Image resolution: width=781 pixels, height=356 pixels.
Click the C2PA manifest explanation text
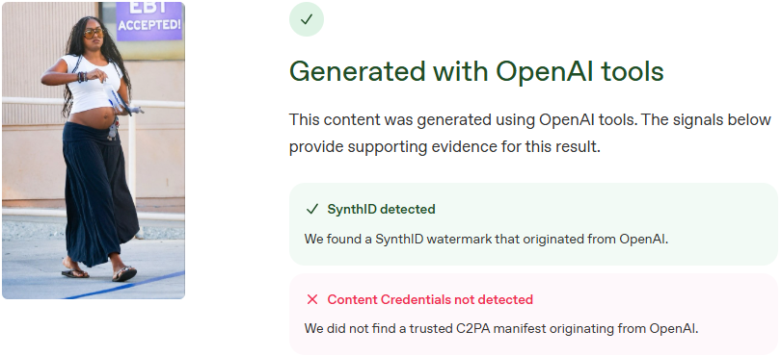(501, 329)
